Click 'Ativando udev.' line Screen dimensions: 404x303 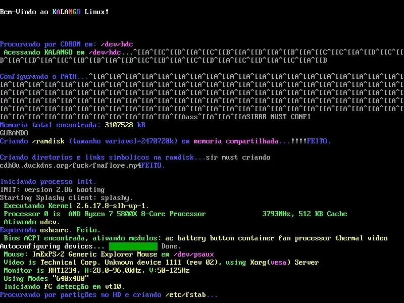tap(32, 222)
